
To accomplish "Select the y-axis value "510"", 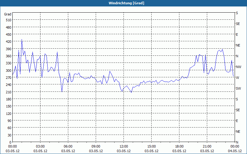I will pyautogui.click(x=9, y=20).
